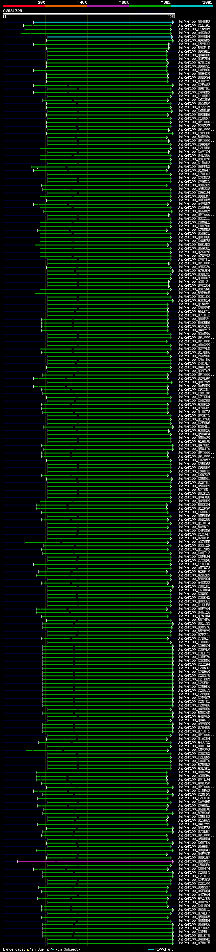Select the UniRef100_Q3E704 label
The width and height of the screenshot is (216, 952).
pyautogui.click(x=194, y=59)
